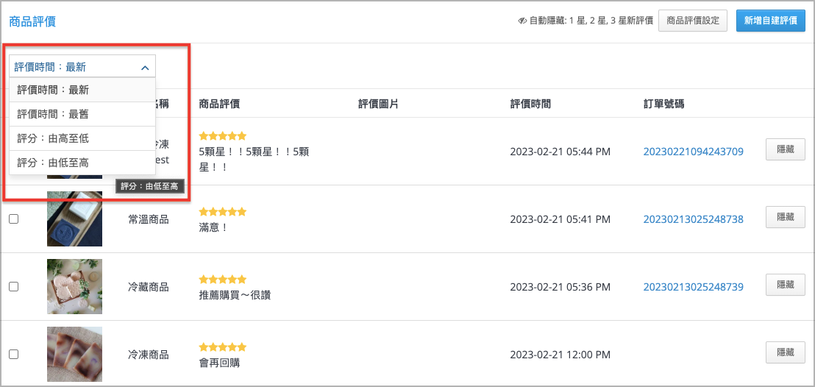The width and height of the screenshot is (815, 387).
Task: Open the 評價時間：最新 sort combo box
Action: click(82, 66)
